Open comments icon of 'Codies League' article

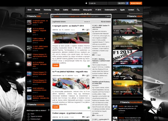(x=83, y=117)
